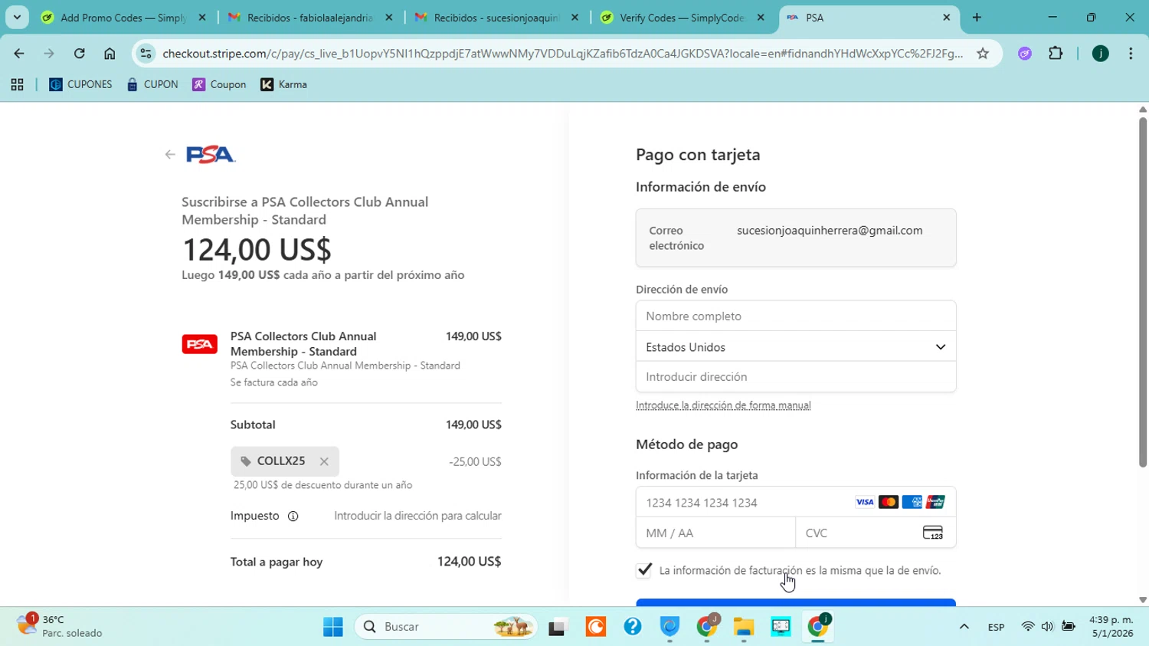This screenshot has height=646, width=1149.
Task: Open the Coupon bookmark
Action: (220, 85)
